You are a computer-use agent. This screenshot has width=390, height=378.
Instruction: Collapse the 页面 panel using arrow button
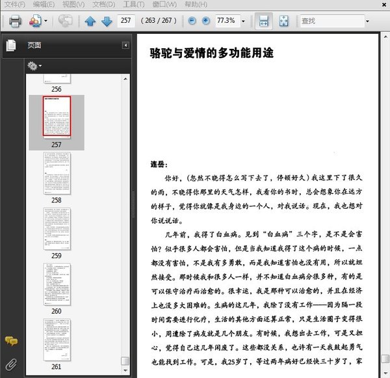(125, 46)
